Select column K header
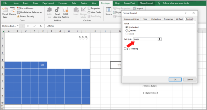The image size is (207, 110). click(x=95, y=31)
